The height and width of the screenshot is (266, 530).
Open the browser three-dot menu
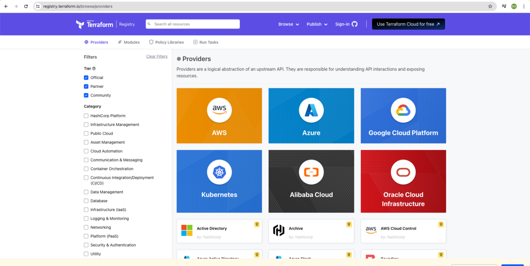[x=524, y=7]
